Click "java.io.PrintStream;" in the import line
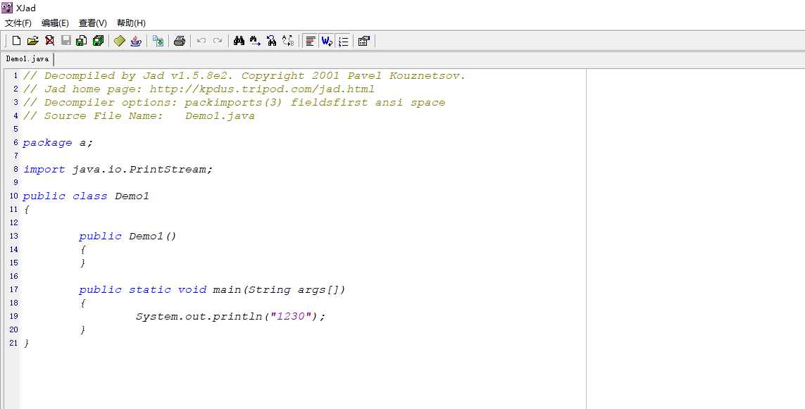 pos(142,170)
